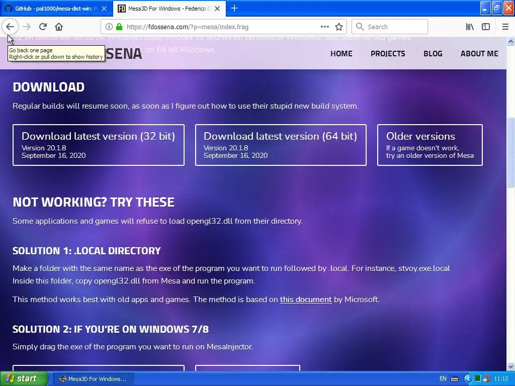The image size is (515, 386).
Task: Click the fdossena.com address bar URL
Action: click(187, 27)
